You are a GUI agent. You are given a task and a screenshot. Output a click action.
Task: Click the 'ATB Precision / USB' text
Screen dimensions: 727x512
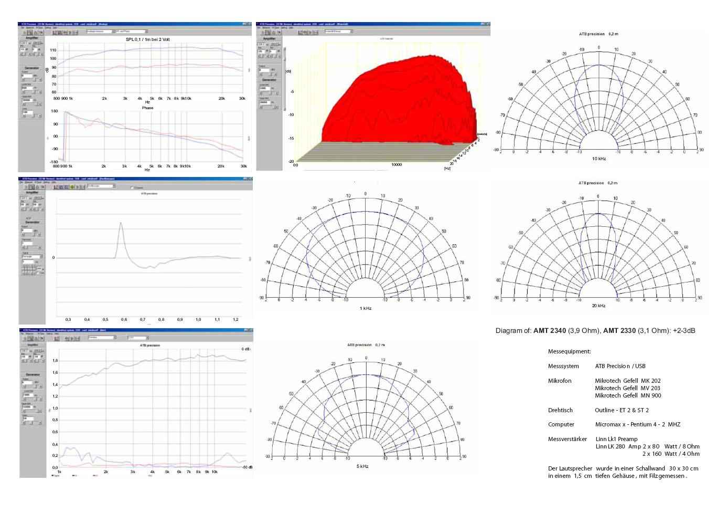pyautogui.click(x=621, y=366)
